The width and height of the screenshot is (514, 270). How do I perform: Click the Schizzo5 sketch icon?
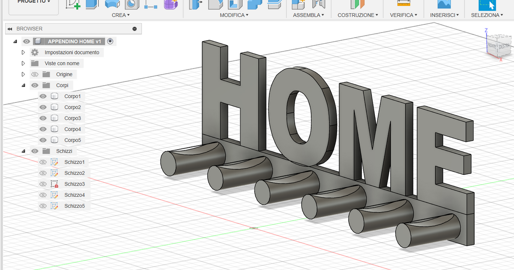pos(54,206)
